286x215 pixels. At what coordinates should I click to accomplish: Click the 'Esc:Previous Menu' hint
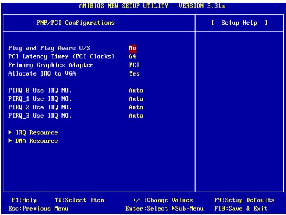point(38,209)
